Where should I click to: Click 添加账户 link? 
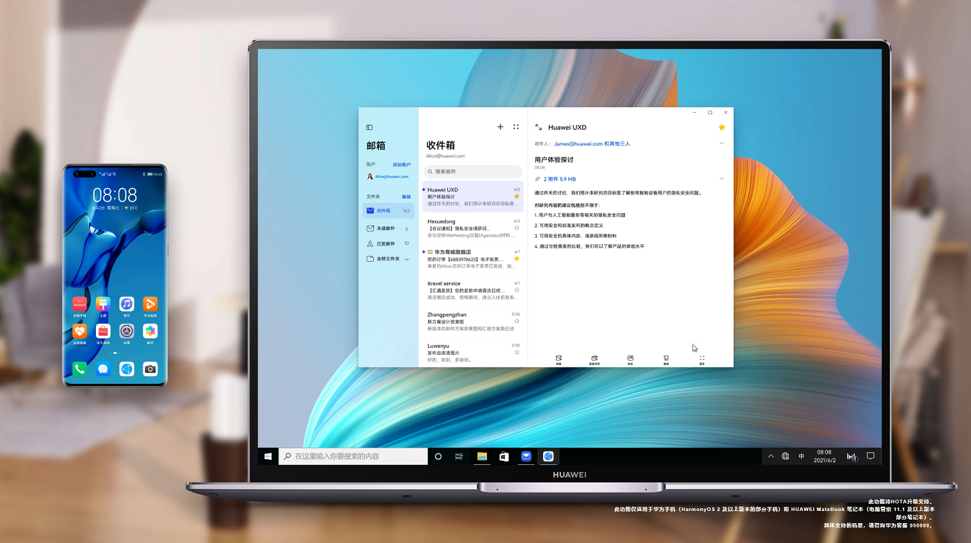click(402, 165)
